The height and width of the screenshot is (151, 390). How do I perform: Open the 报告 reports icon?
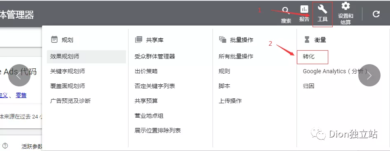(x=304, y=14)
